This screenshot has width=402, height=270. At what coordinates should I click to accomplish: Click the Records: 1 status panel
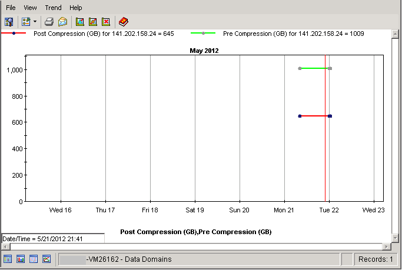click(376, 259)
